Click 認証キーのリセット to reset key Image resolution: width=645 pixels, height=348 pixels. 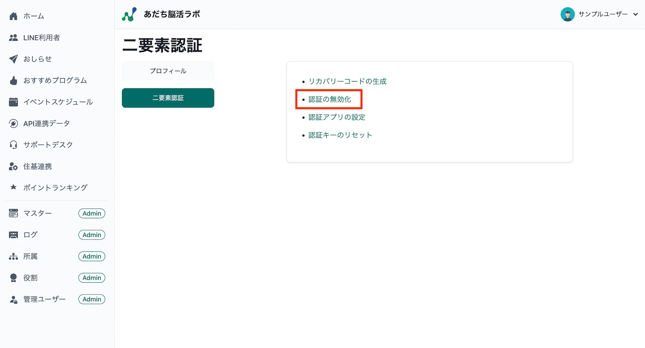pos(340,135)
